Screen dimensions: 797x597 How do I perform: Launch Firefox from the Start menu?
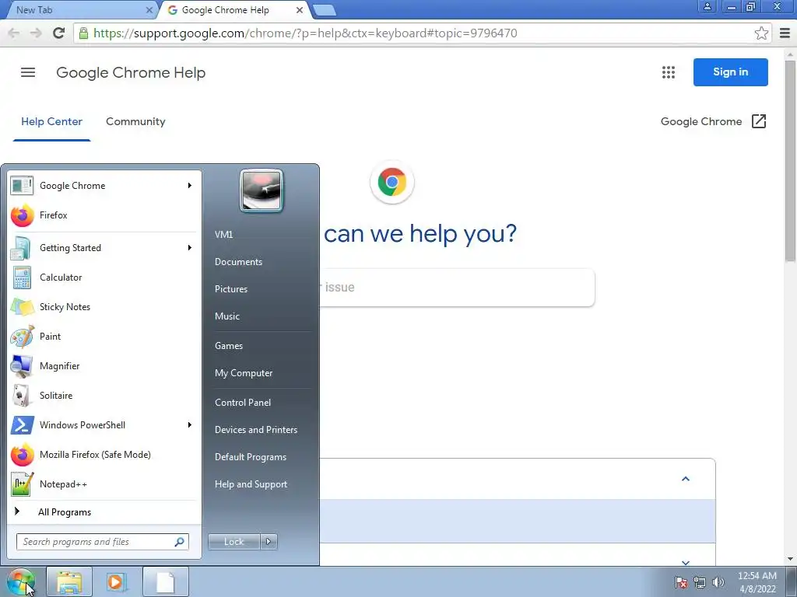pos(104,215)
